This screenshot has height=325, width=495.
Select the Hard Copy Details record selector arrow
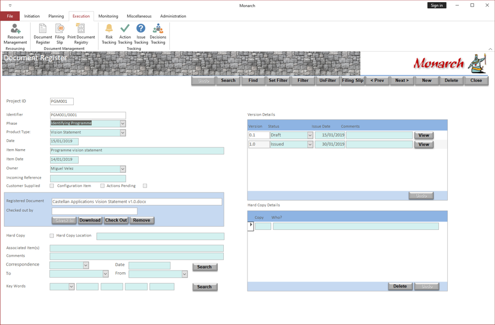(x=251, y=226)
